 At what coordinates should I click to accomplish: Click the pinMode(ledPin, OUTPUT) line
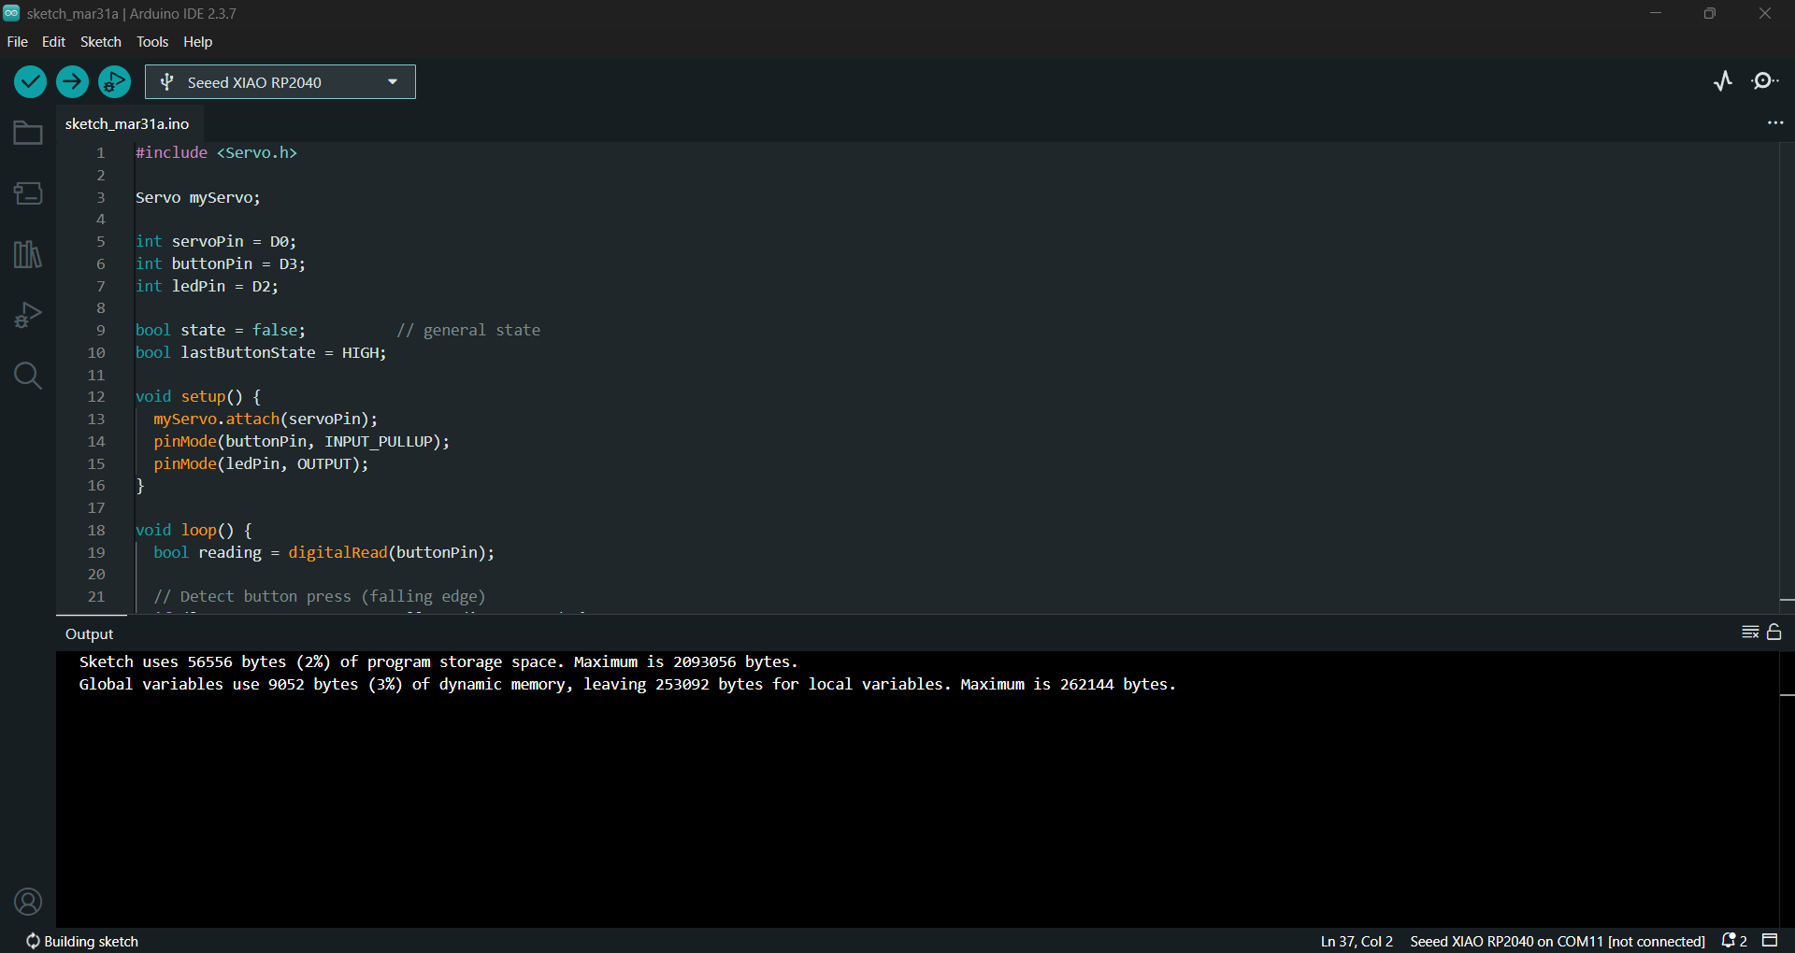(x=261, y=464)
